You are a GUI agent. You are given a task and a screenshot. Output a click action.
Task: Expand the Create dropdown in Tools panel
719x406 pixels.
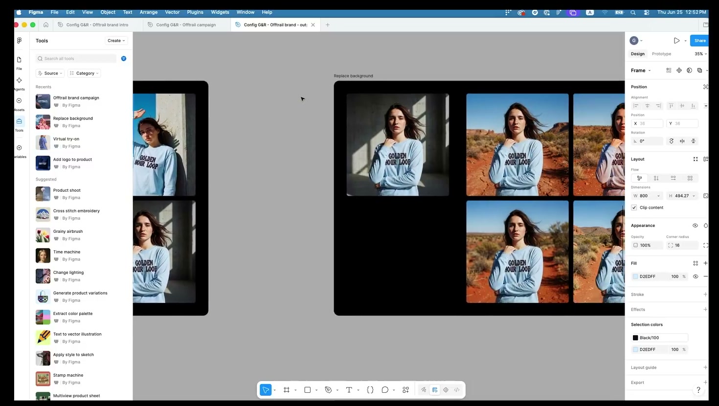point(116,41)
